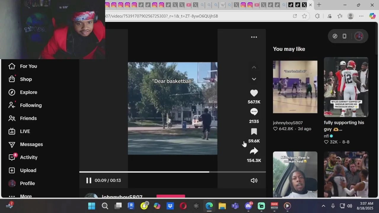Screen dimensions: 379x213
Task: Open the Windows Start menu
Action: pyautogui.click(x=92, y=206)
